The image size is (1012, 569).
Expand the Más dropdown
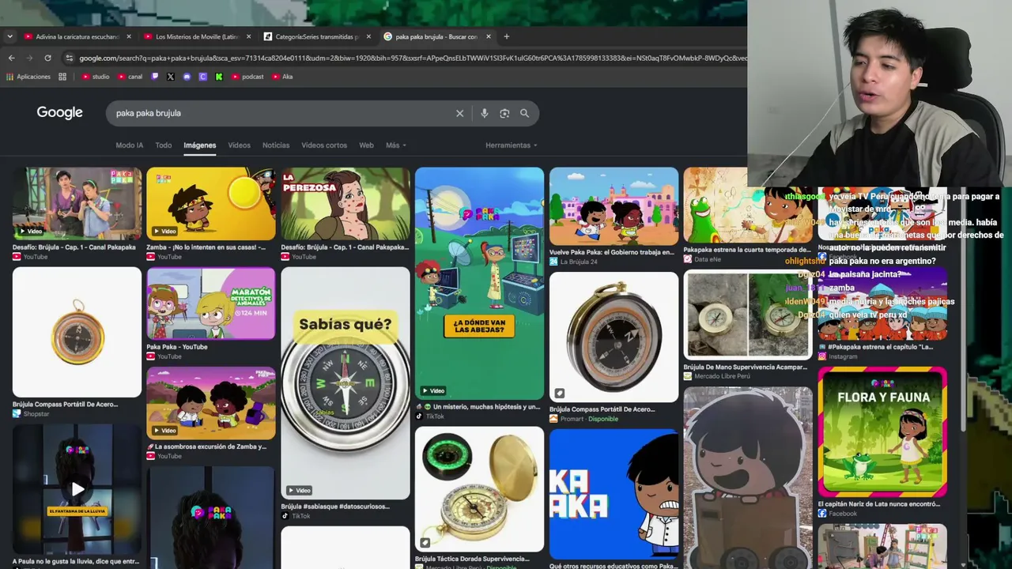pyautogui.click(x=395, y=145)
